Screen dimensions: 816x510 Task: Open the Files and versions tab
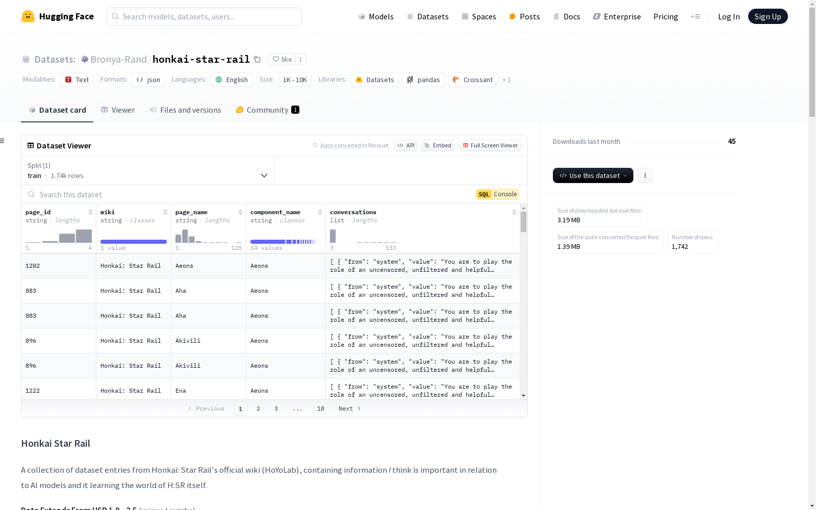point(185,110)
